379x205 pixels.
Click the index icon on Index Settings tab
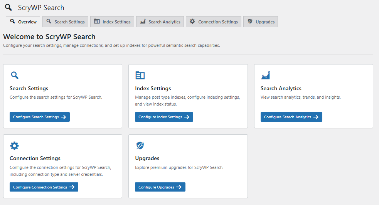97,21
